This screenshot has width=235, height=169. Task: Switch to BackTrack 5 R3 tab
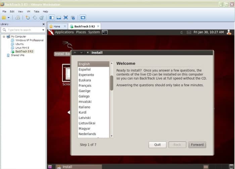point(84,26)
